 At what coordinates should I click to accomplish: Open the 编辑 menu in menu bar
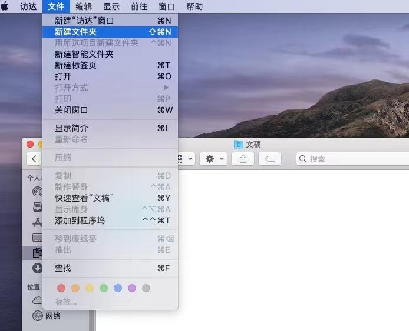84,6
